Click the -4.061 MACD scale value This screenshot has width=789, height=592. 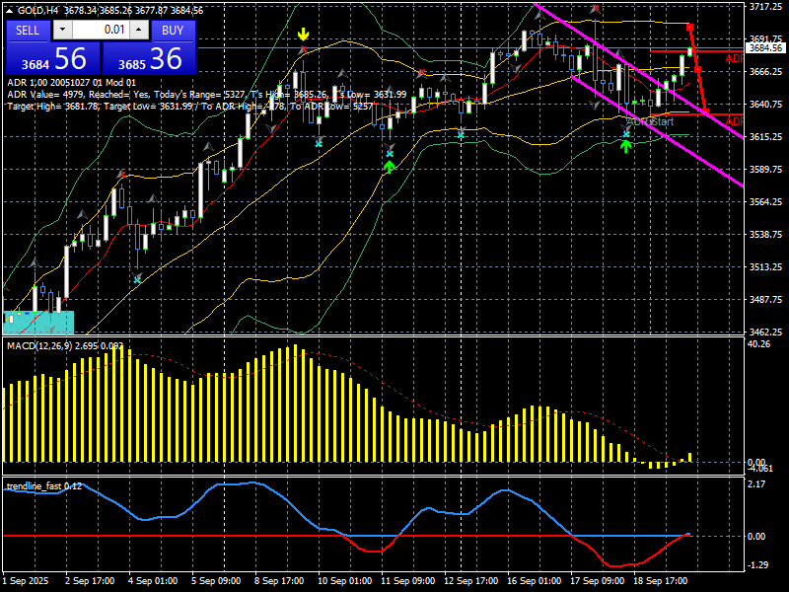pos(760,469)
